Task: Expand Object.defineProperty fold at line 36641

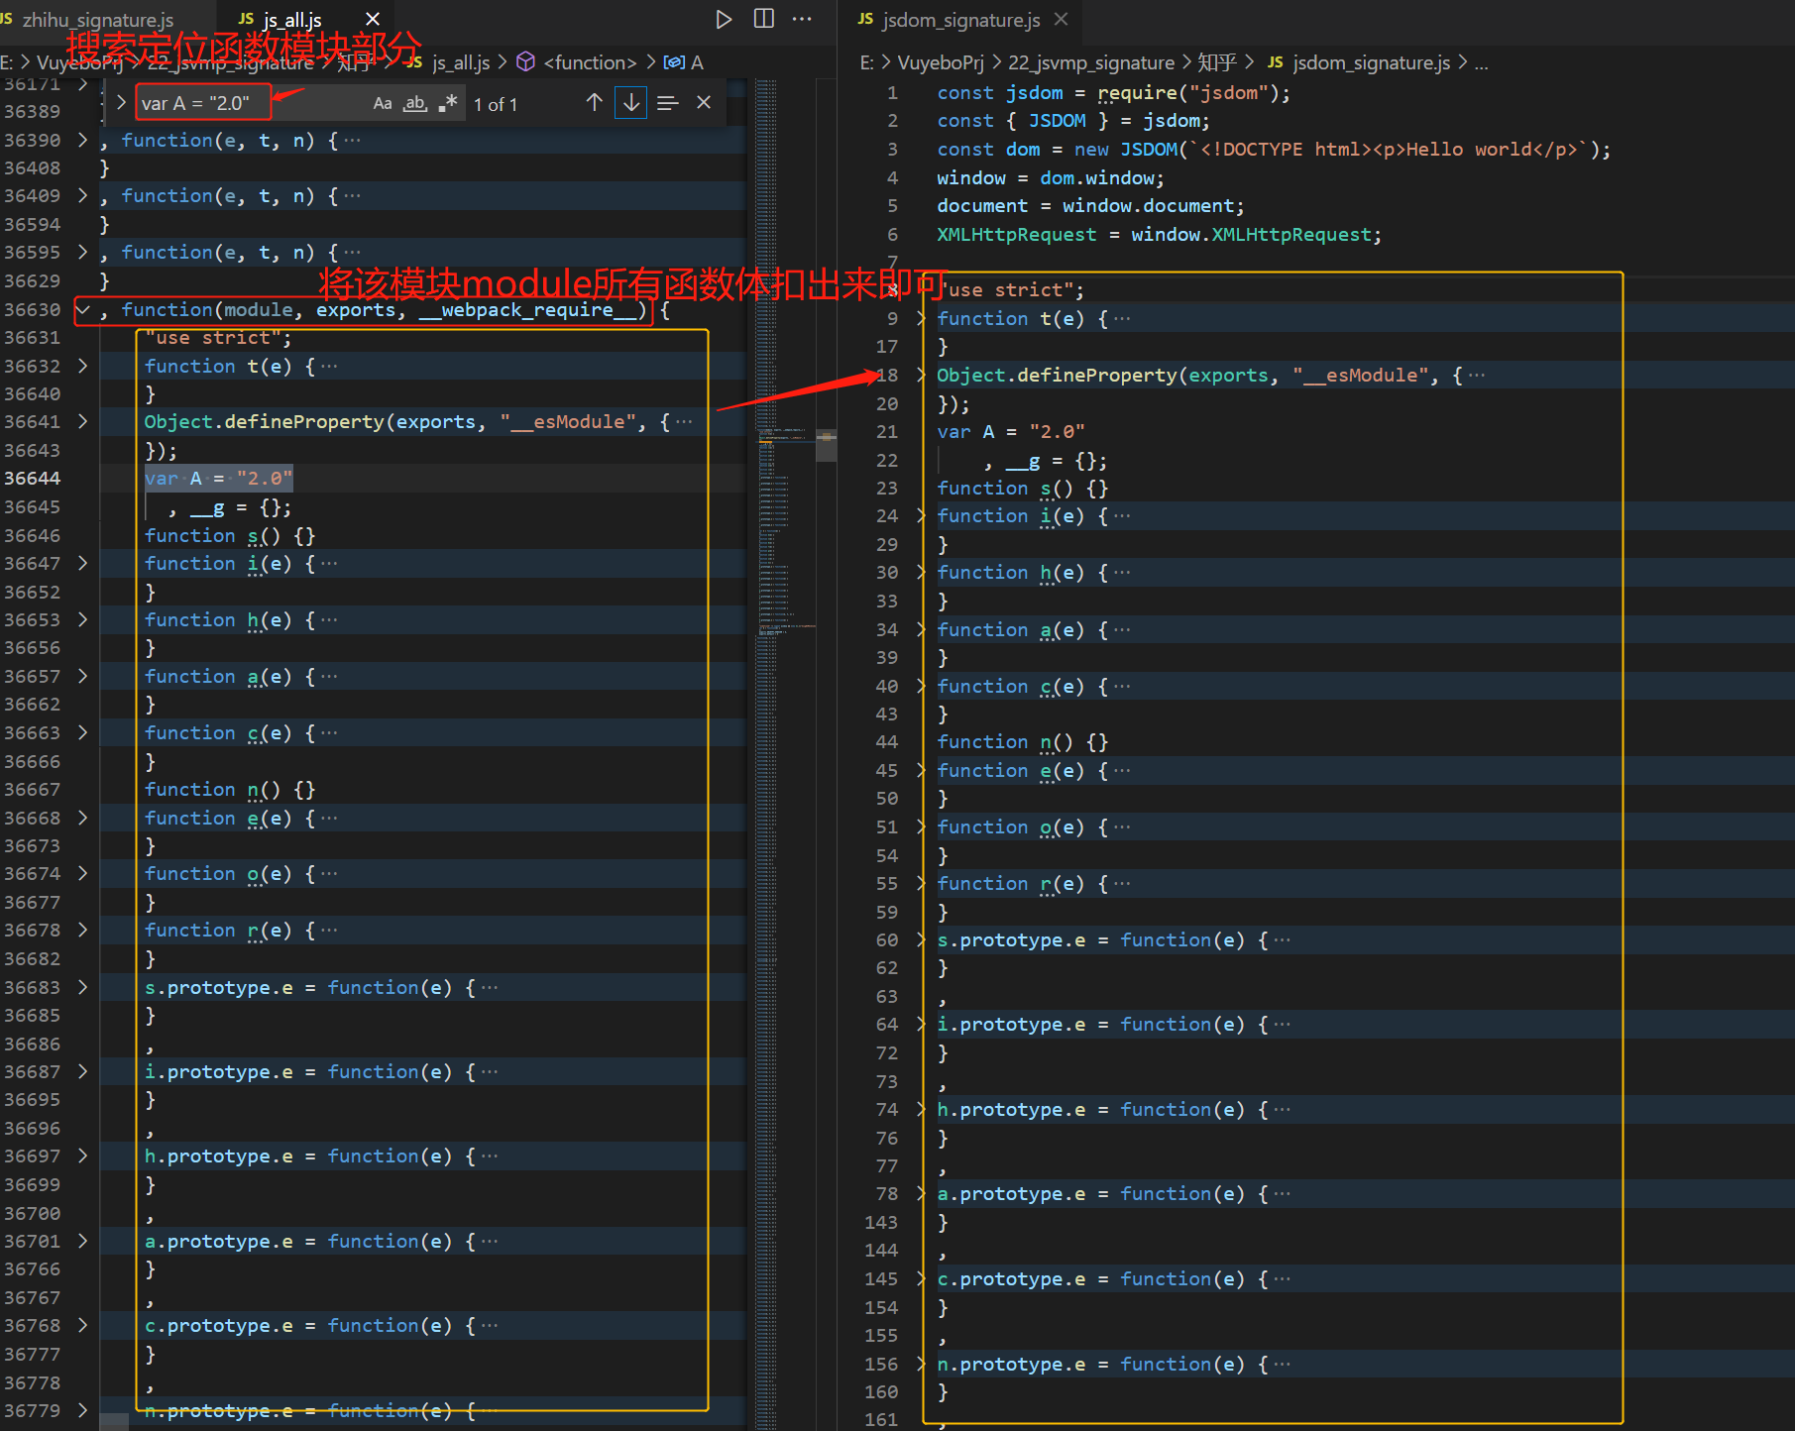Action: [83, 421]
